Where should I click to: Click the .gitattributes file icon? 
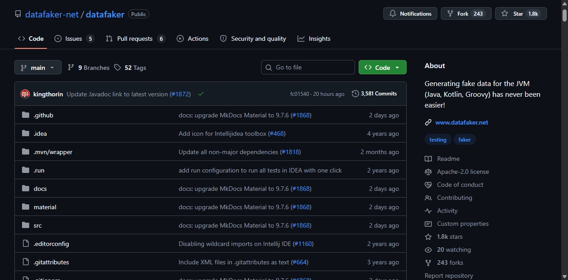pyautogui.click(x=26, y=262)
